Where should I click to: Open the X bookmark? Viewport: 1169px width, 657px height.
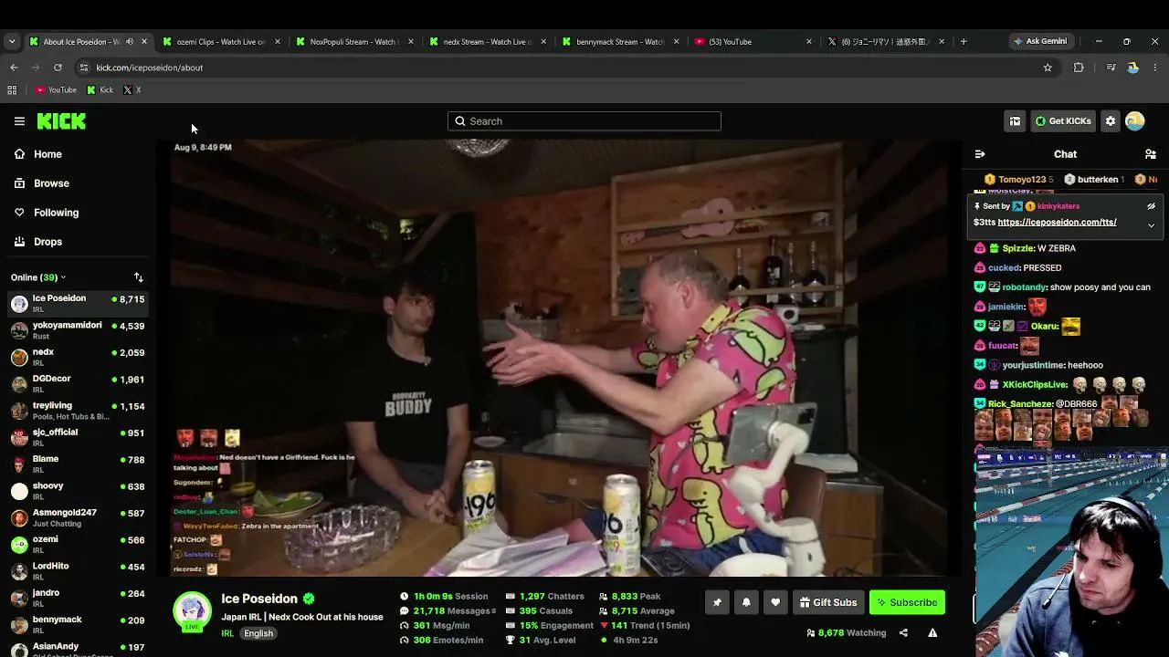pyautogui.click(x=132, y=89)
